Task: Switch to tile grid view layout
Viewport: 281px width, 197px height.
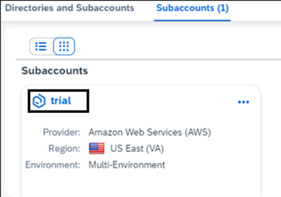Action: tap(64, 46)
